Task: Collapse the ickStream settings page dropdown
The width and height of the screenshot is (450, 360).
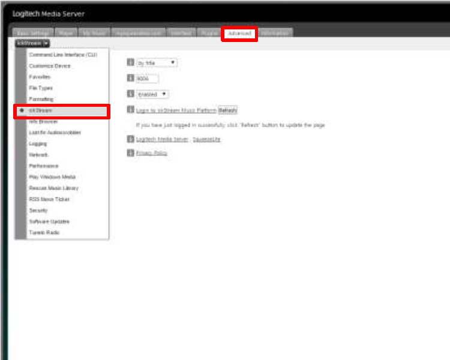Action: (x=33, y=43)
